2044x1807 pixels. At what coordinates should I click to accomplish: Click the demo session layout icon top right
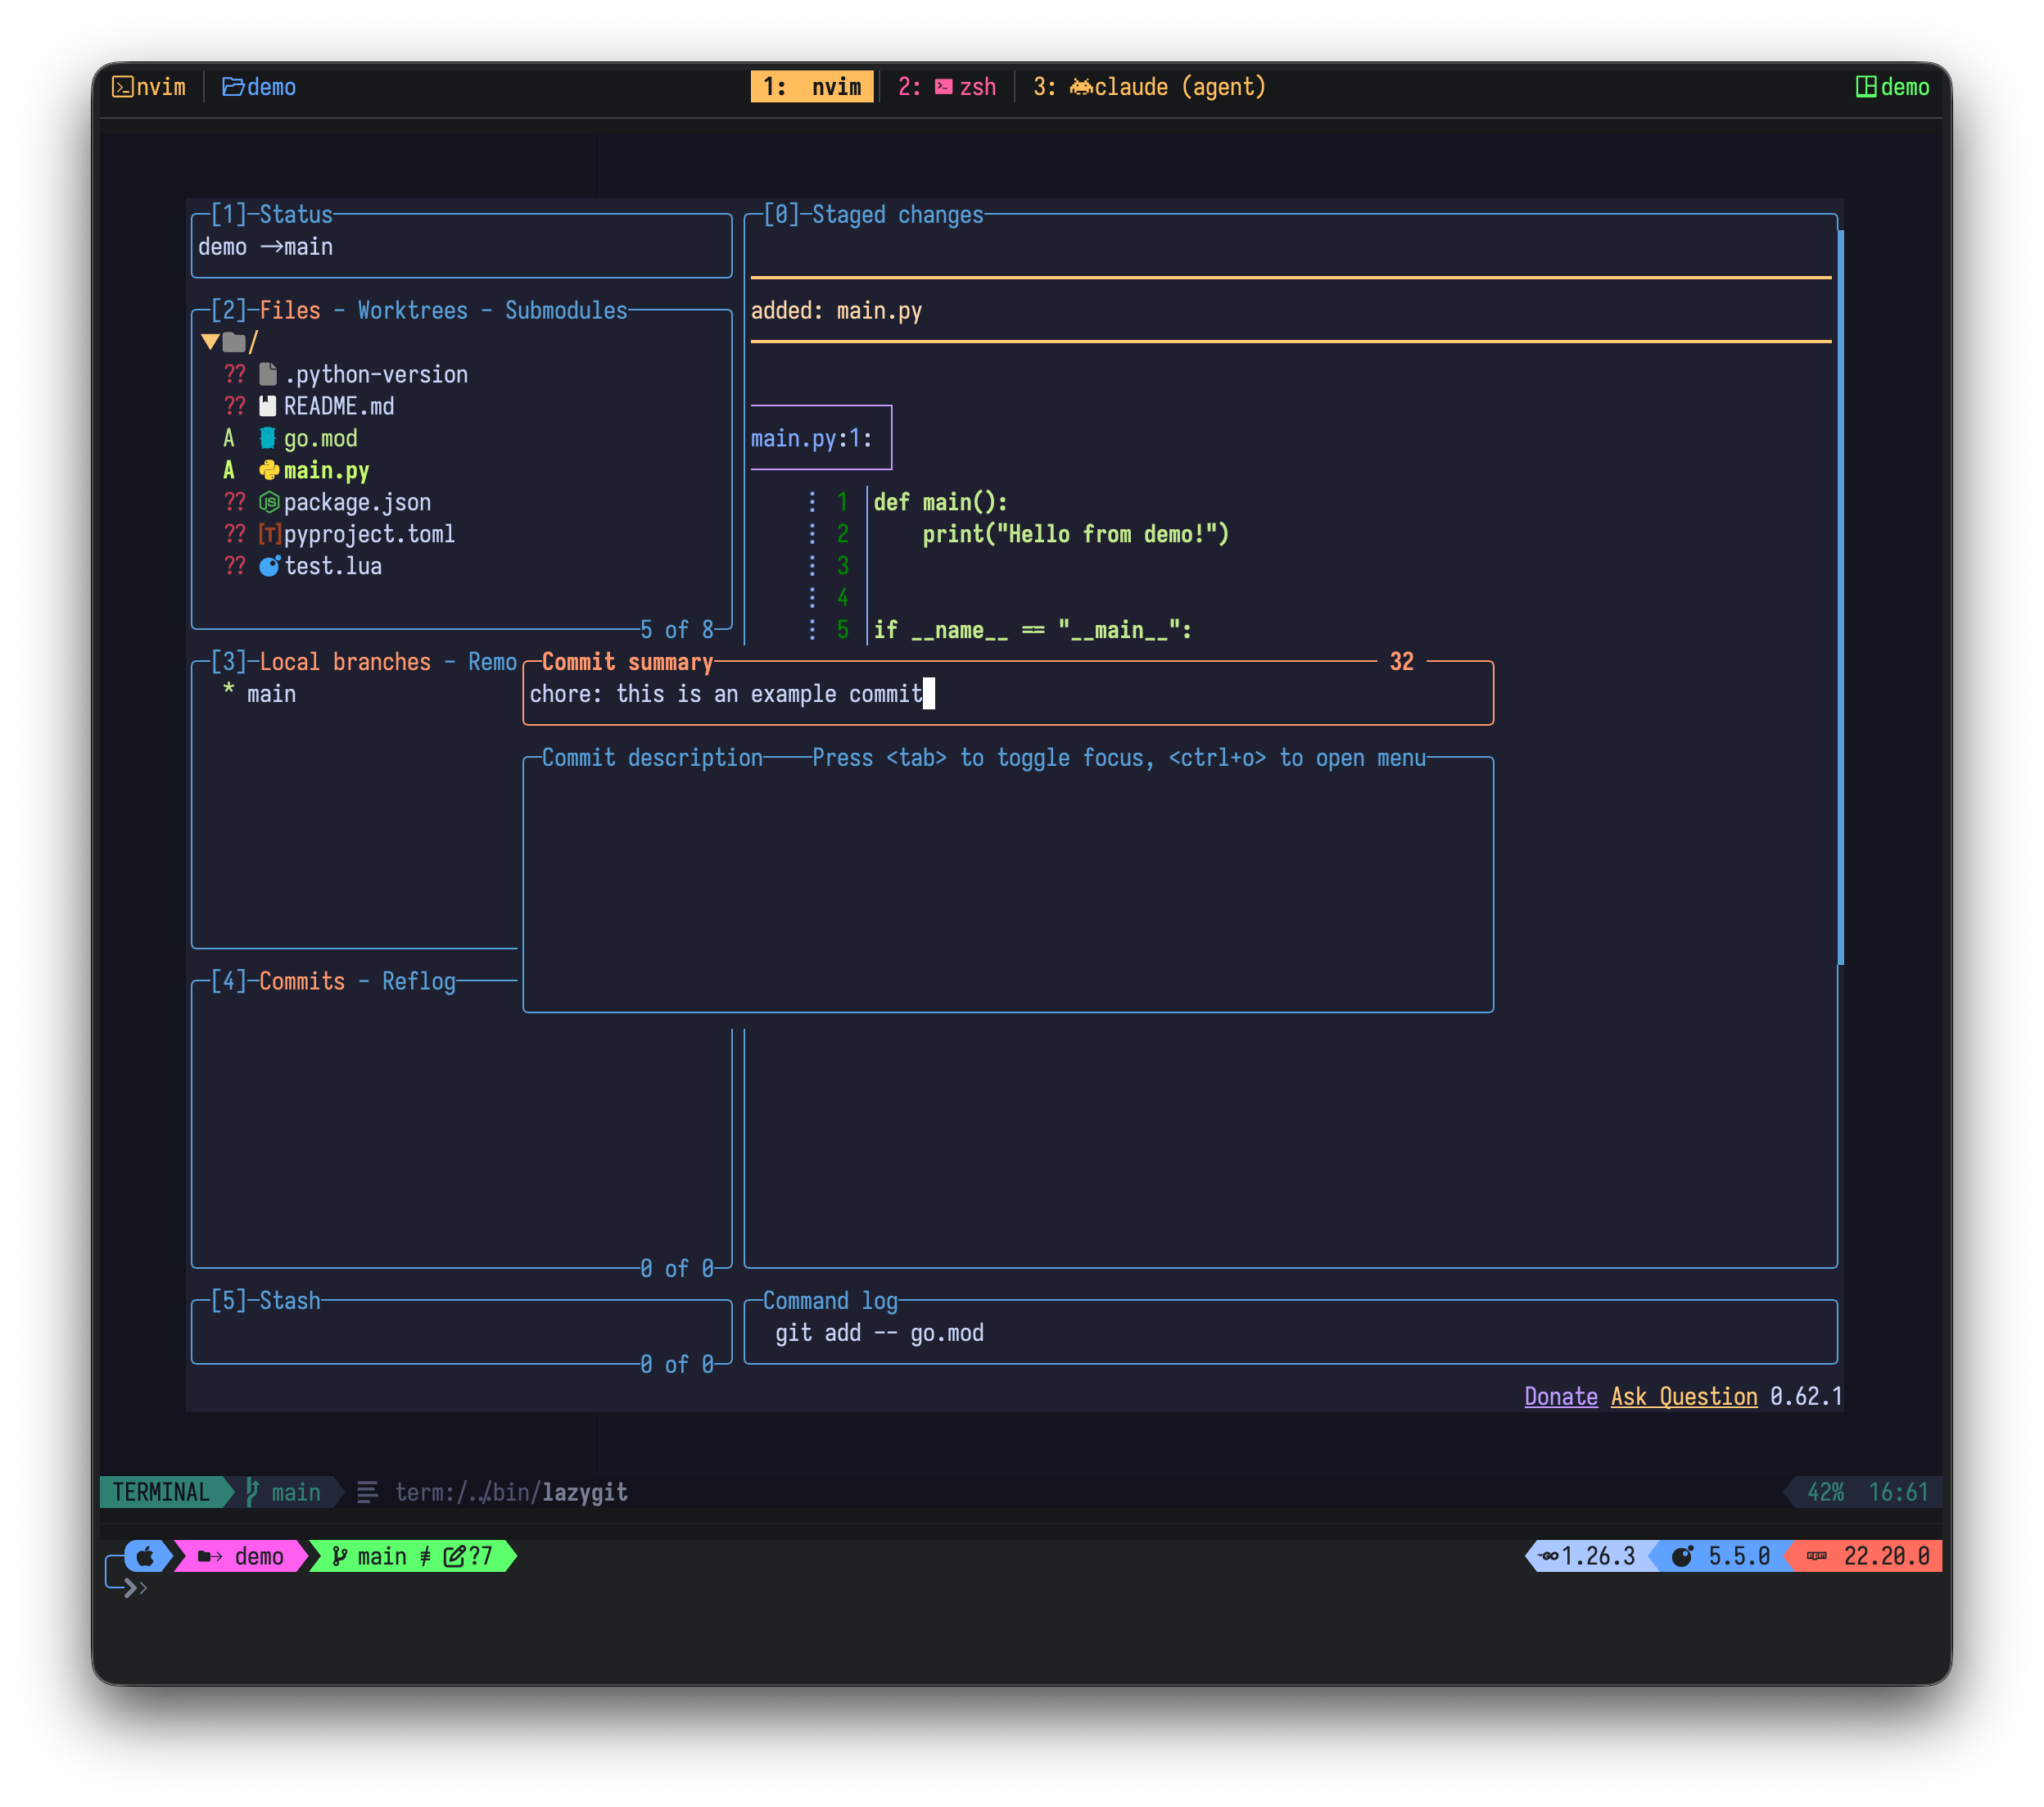pyautogui.click(x=1866, y=87)
